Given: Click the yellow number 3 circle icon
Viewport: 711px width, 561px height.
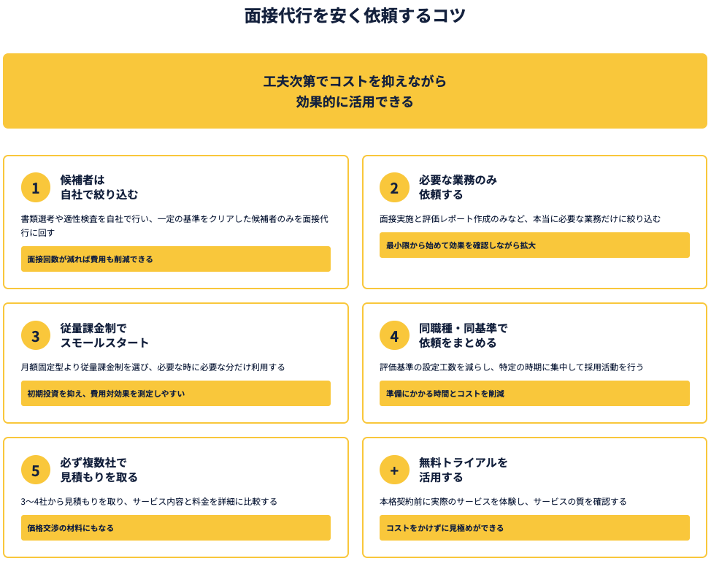Looking at the screenshot, I should (36, 336).
